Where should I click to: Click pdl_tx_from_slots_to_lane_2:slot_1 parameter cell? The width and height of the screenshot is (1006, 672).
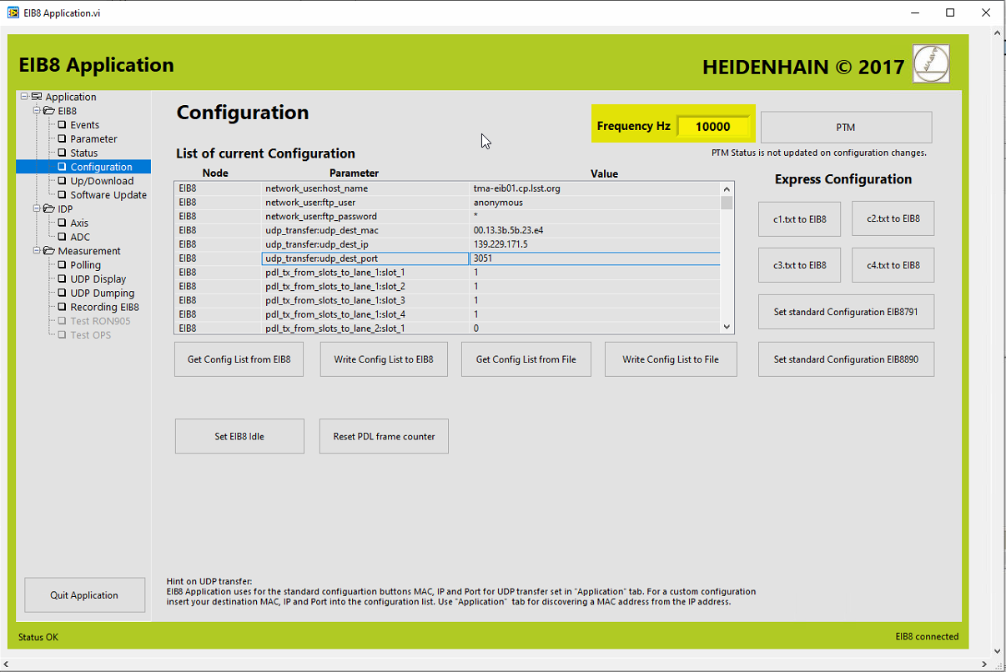tap(365, 328)
